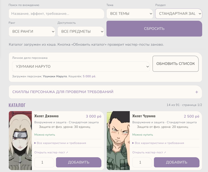This screenshot has width=208, height=172.
Task: Click the 'Жилет Чуунина' item title
Action: [144, 116]
